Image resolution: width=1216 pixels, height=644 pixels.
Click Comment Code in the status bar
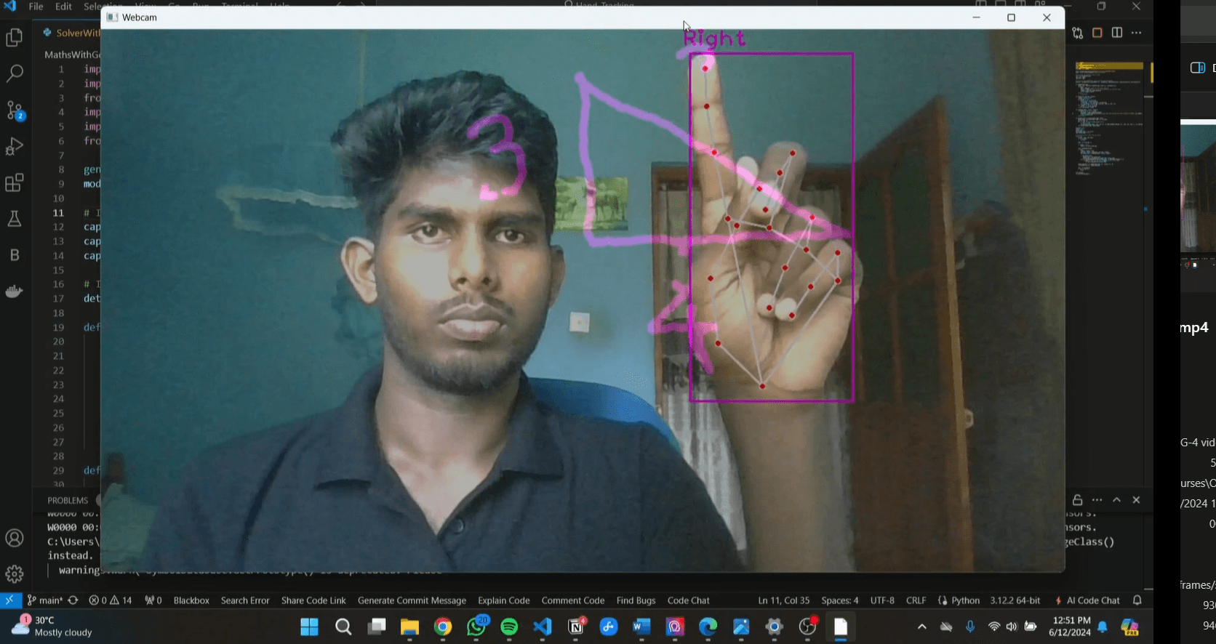coord(573,600)
